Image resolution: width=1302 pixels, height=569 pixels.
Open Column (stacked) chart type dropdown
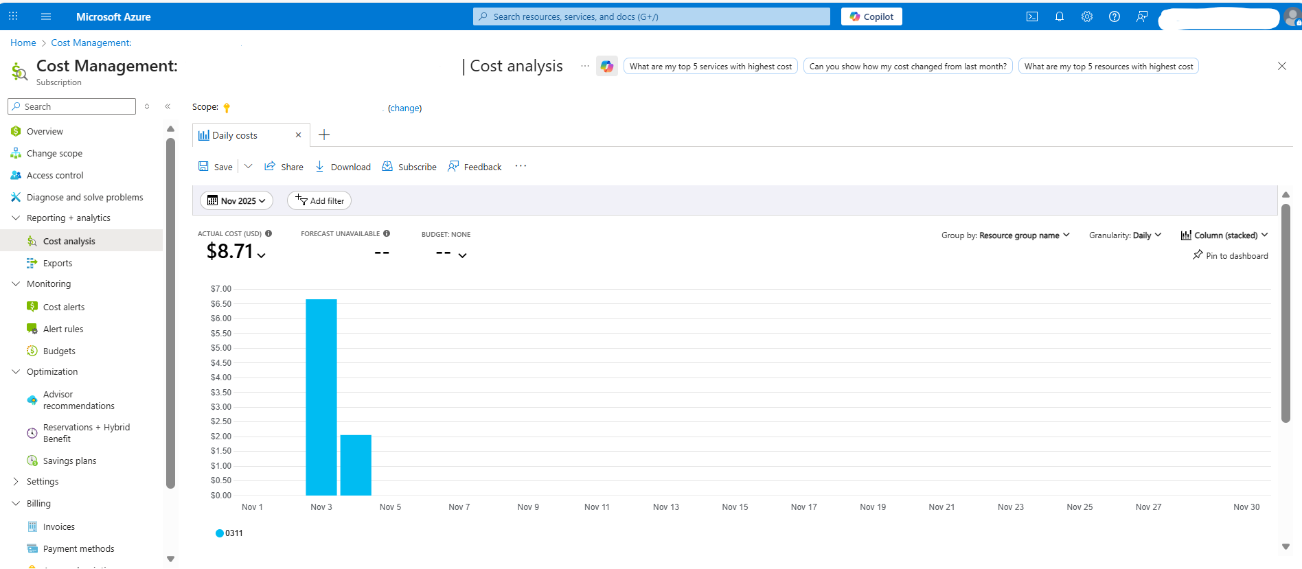pyautogui.click(x=1224, y=235)
